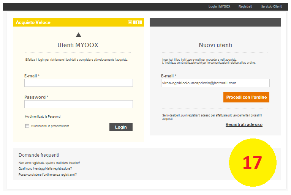The width and height of the screenshot is (291, 195).
Task: Click the Utenti MYOOX heading
Action: point(78,45)
